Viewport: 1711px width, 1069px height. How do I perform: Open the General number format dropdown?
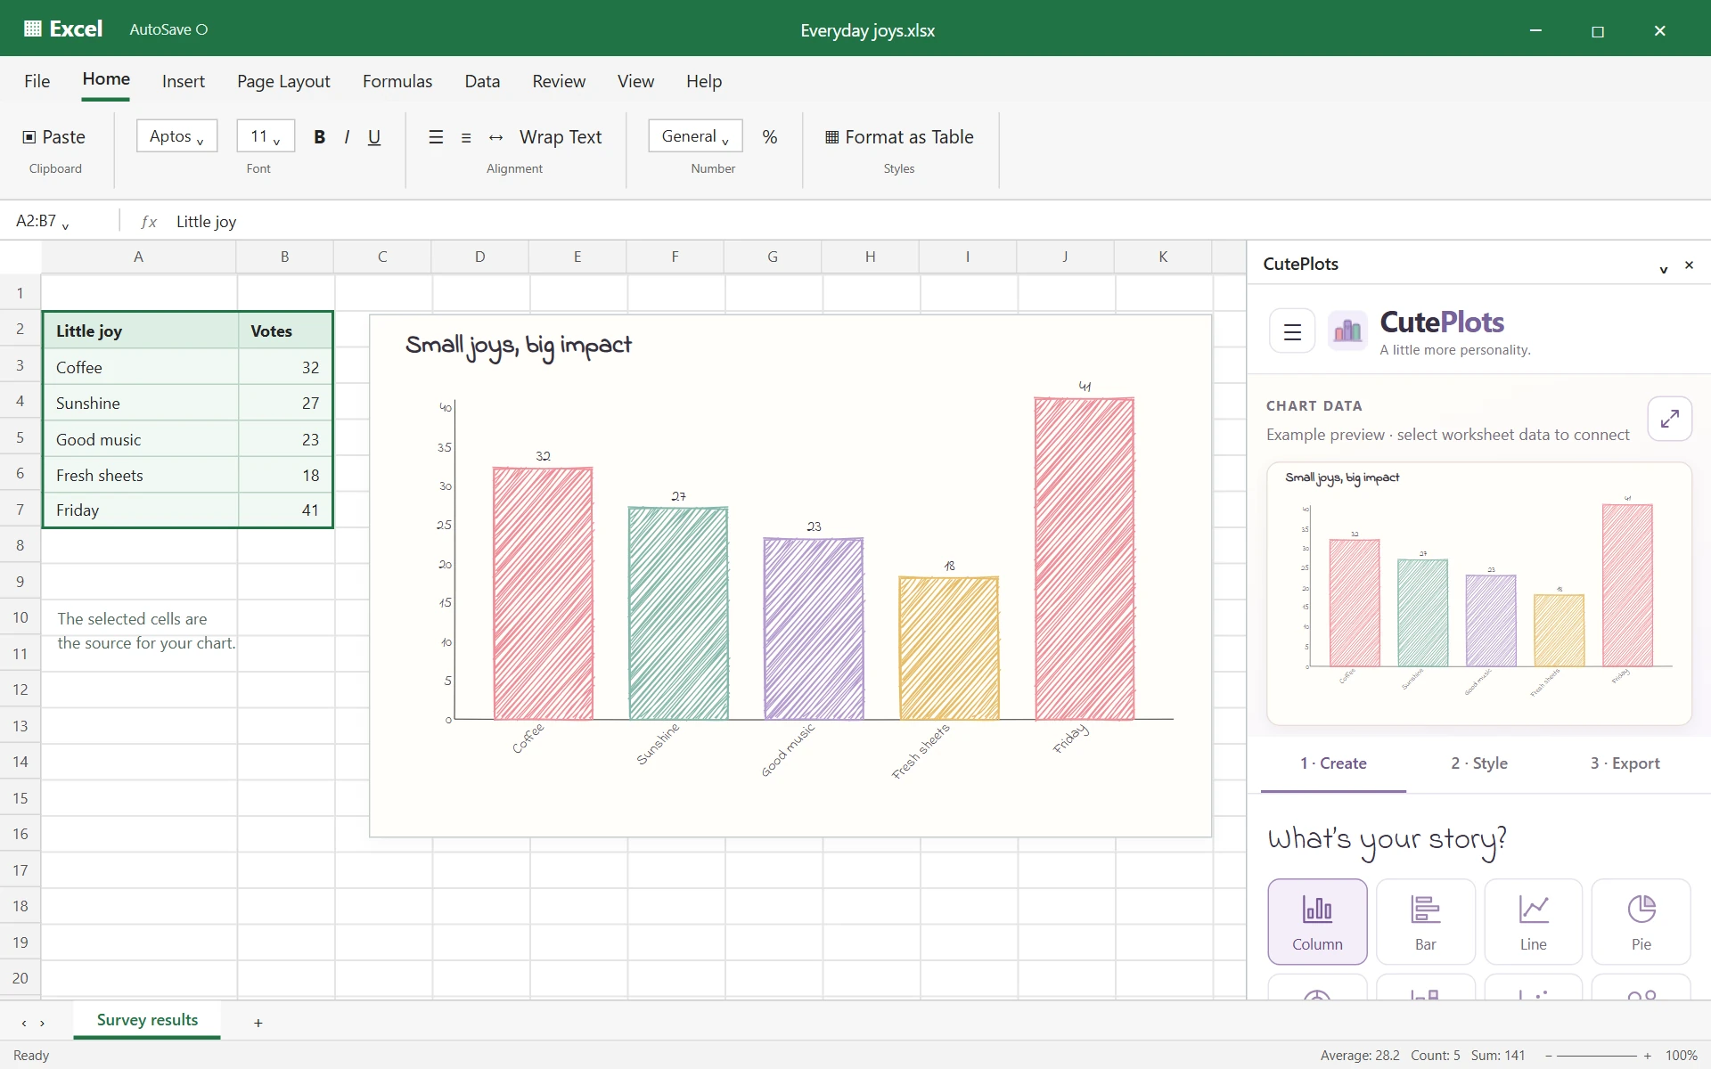(695, 136)
